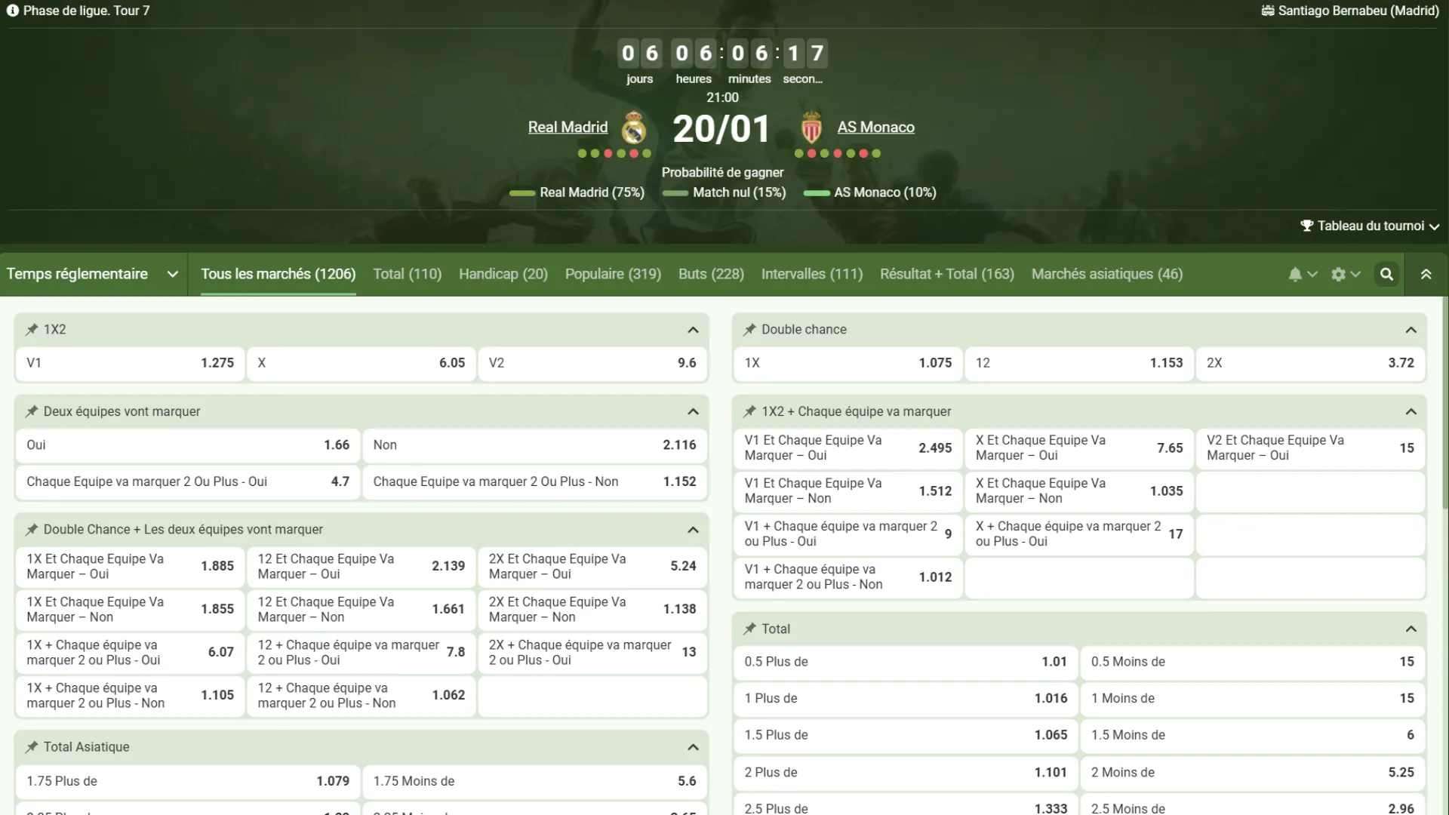The width and height of the screenshot is (1449, 815).
Task: Open the AS Monaco team link
Action: coord(875,128)
